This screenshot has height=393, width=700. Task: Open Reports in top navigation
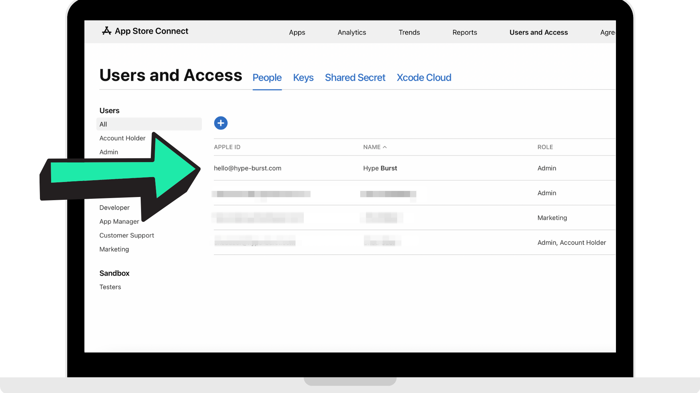pos(464,32)
